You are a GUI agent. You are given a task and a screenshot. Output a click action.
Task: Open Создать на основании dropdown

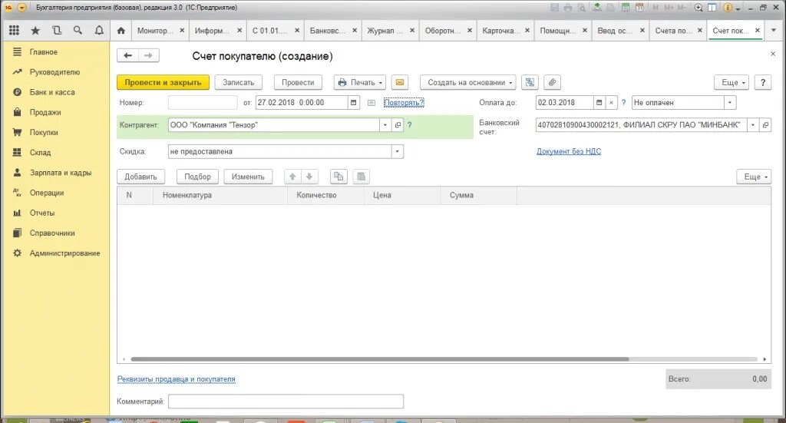(470, 82)
